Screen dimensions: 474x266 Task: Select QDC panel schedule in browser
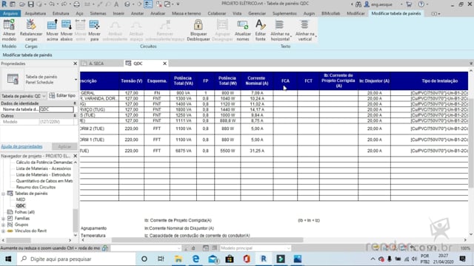click(x=21, y=206)
